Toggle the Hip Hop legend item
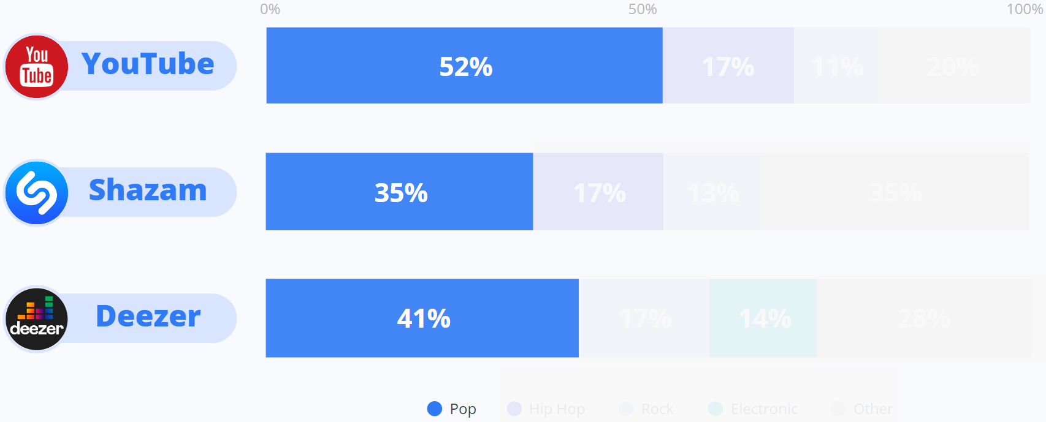Screen dimensions: 1046x422 tap(547, 409)
